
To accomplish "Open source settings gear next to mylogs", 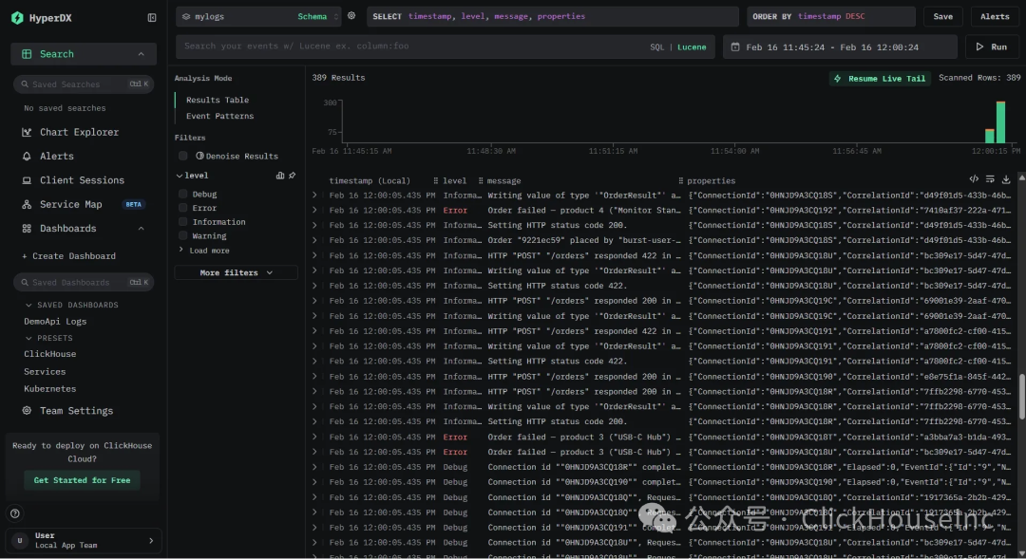I will pyautogui.click(x=351, y=16).
